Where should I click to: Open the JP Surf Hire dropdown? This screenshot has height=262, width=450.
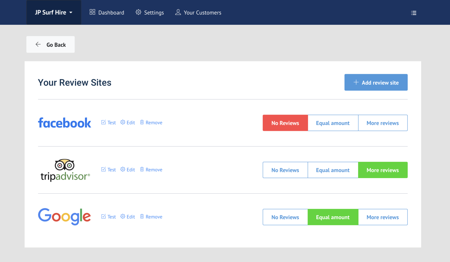coord(54,12)
